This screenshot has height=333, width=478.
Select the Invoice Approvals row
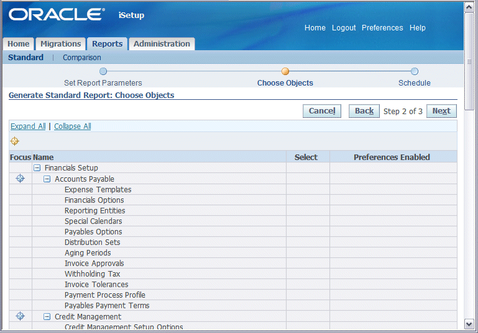pyautogui.click(x=233, y=264)
